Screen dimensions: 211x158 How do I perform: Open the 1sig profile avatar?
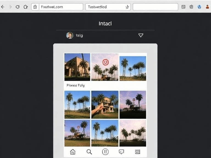tap(70, 35)
